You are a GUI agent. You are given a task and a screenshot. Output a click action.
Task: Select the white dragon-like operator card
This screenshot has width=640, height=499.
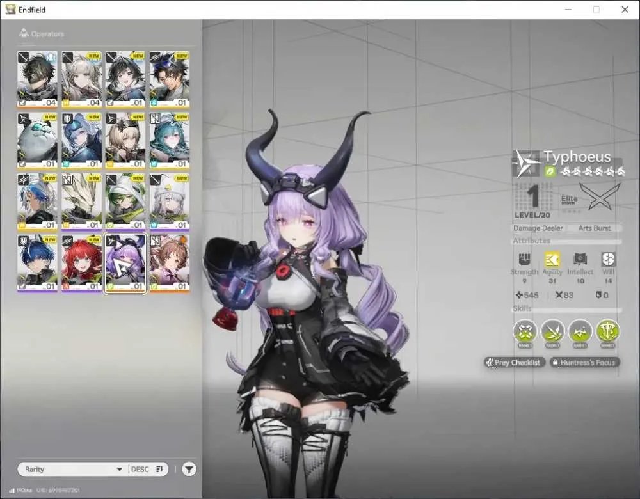tap(81, 202)
